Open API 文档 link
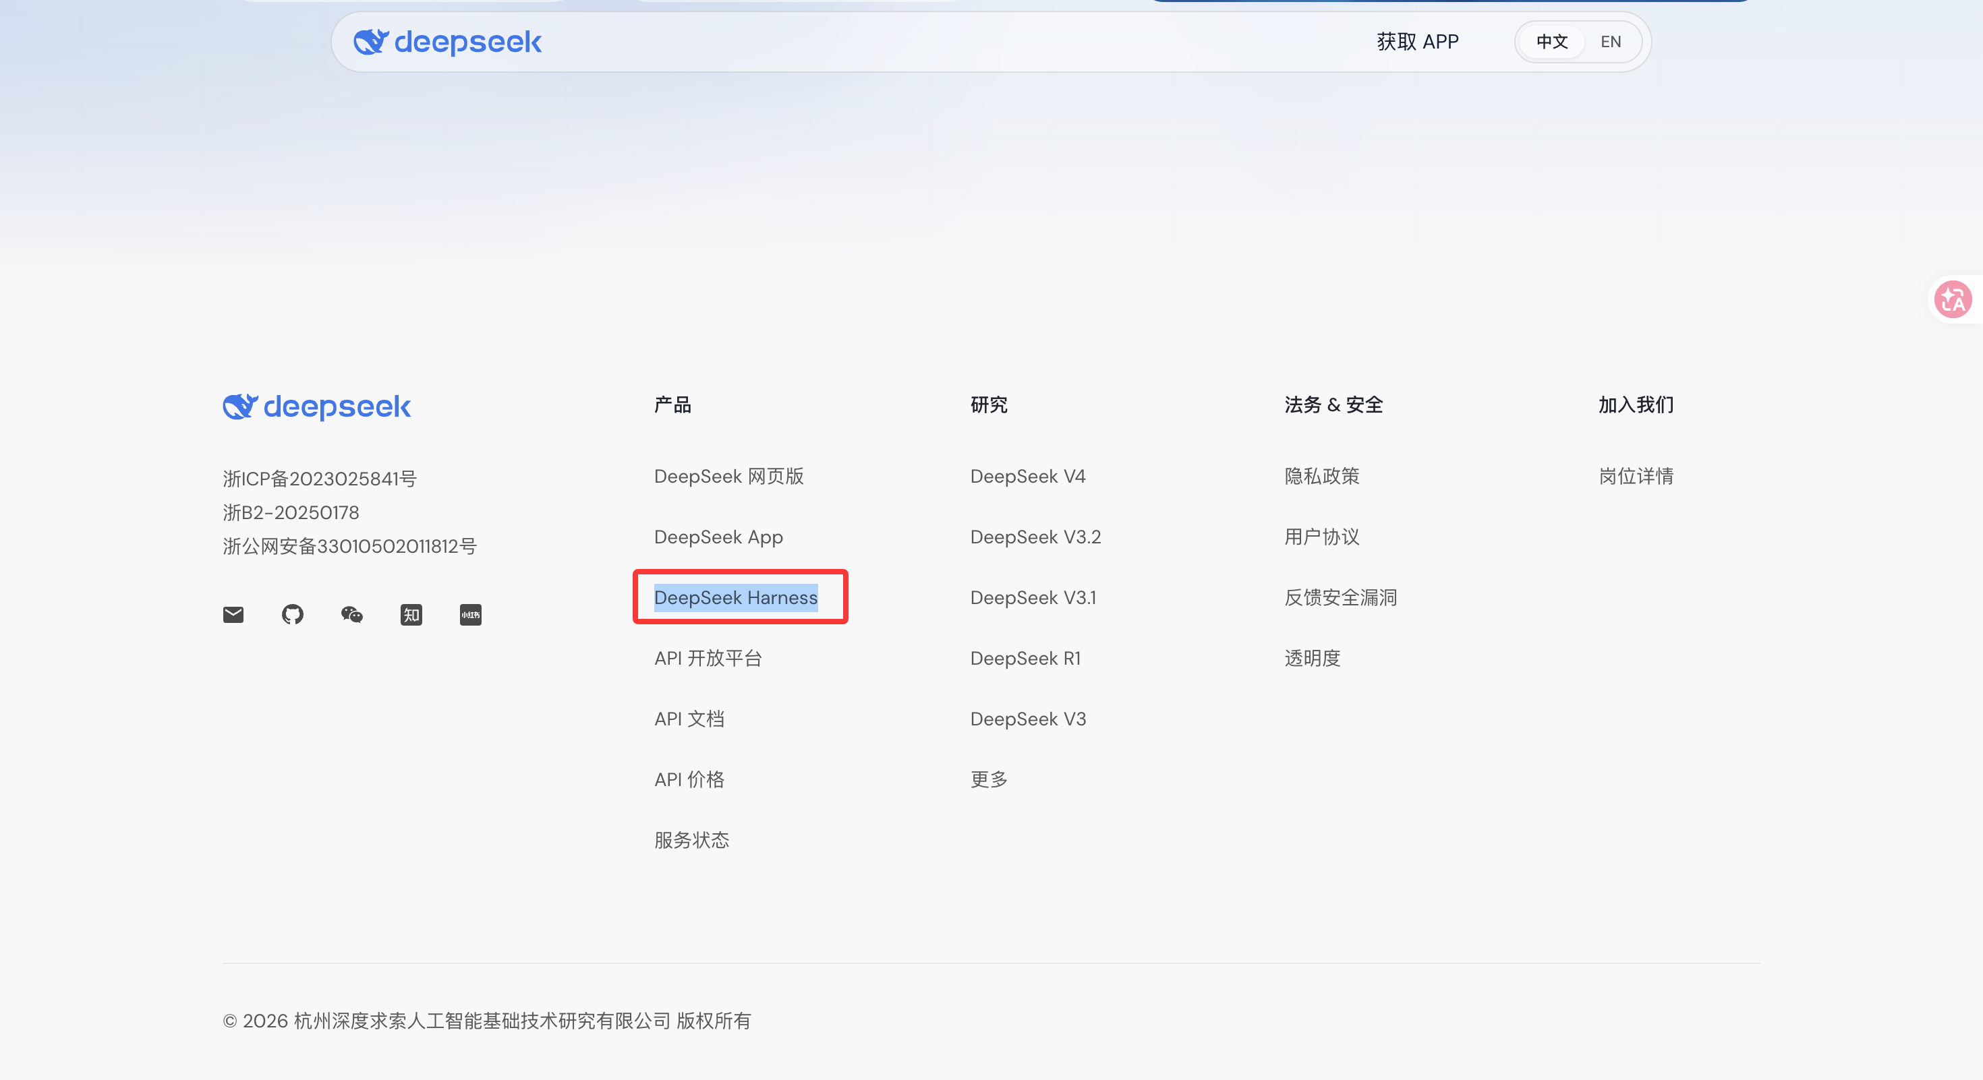This screenshot has width=1983, height=1080. 690,719
